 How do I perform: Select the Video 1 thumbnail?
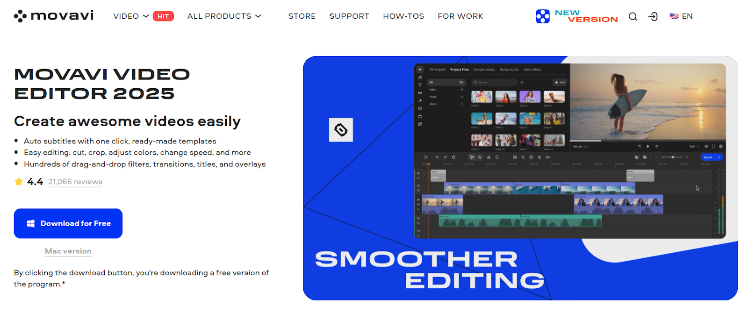point(482,97)
